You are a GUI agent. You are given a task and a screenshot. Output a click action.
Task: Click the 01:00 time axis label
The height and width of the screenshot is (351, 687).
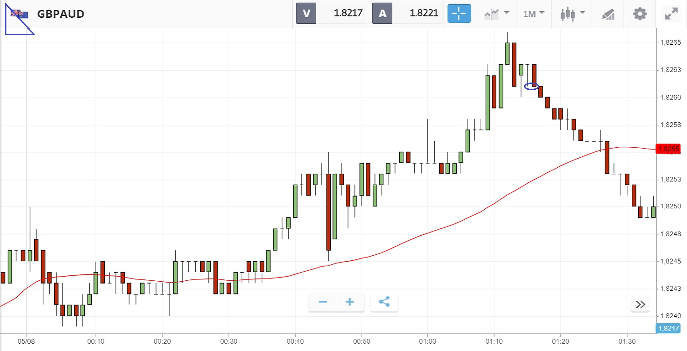pyautogui.click(x=427, y=341)
